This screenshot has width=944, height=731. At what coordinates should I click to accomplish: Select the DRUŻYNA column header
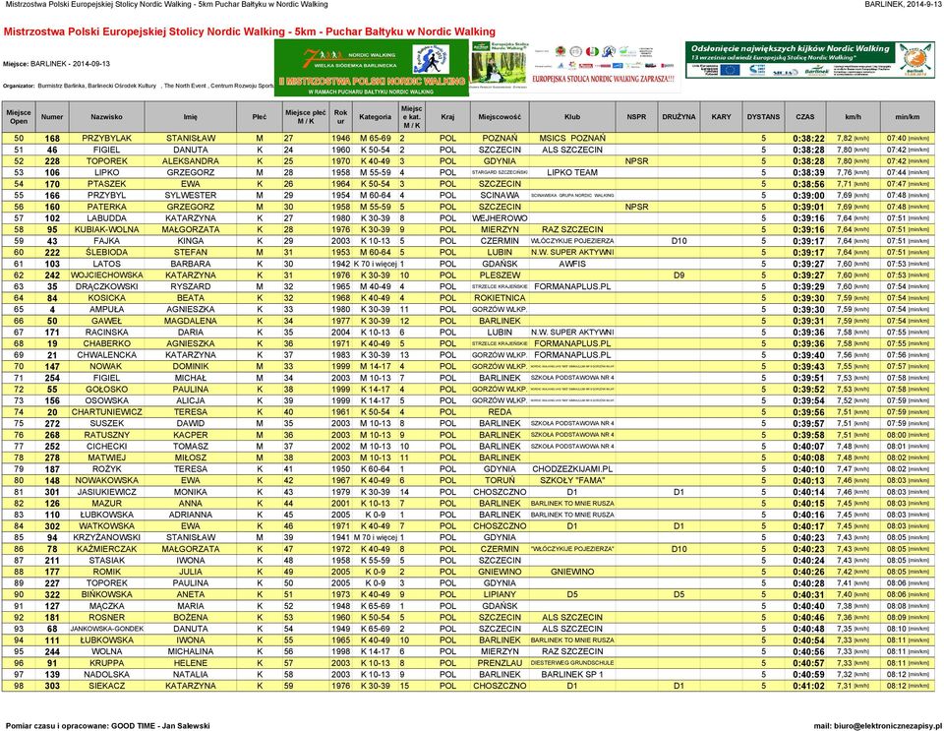click(x=678, y=117)
